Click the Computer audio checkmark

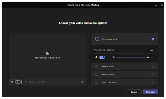(x=153, y=39)
